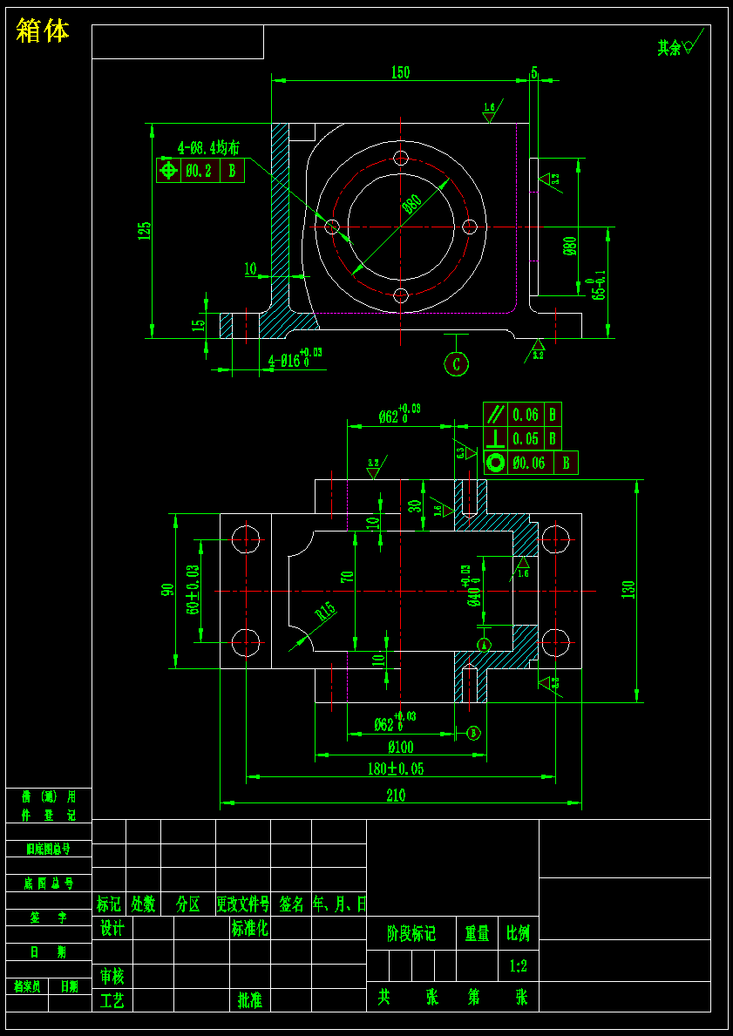Select the diagonal Ø80 dimension inside circle
The height and width of the screenshot is (1036, 733).
tap(411, 204)
